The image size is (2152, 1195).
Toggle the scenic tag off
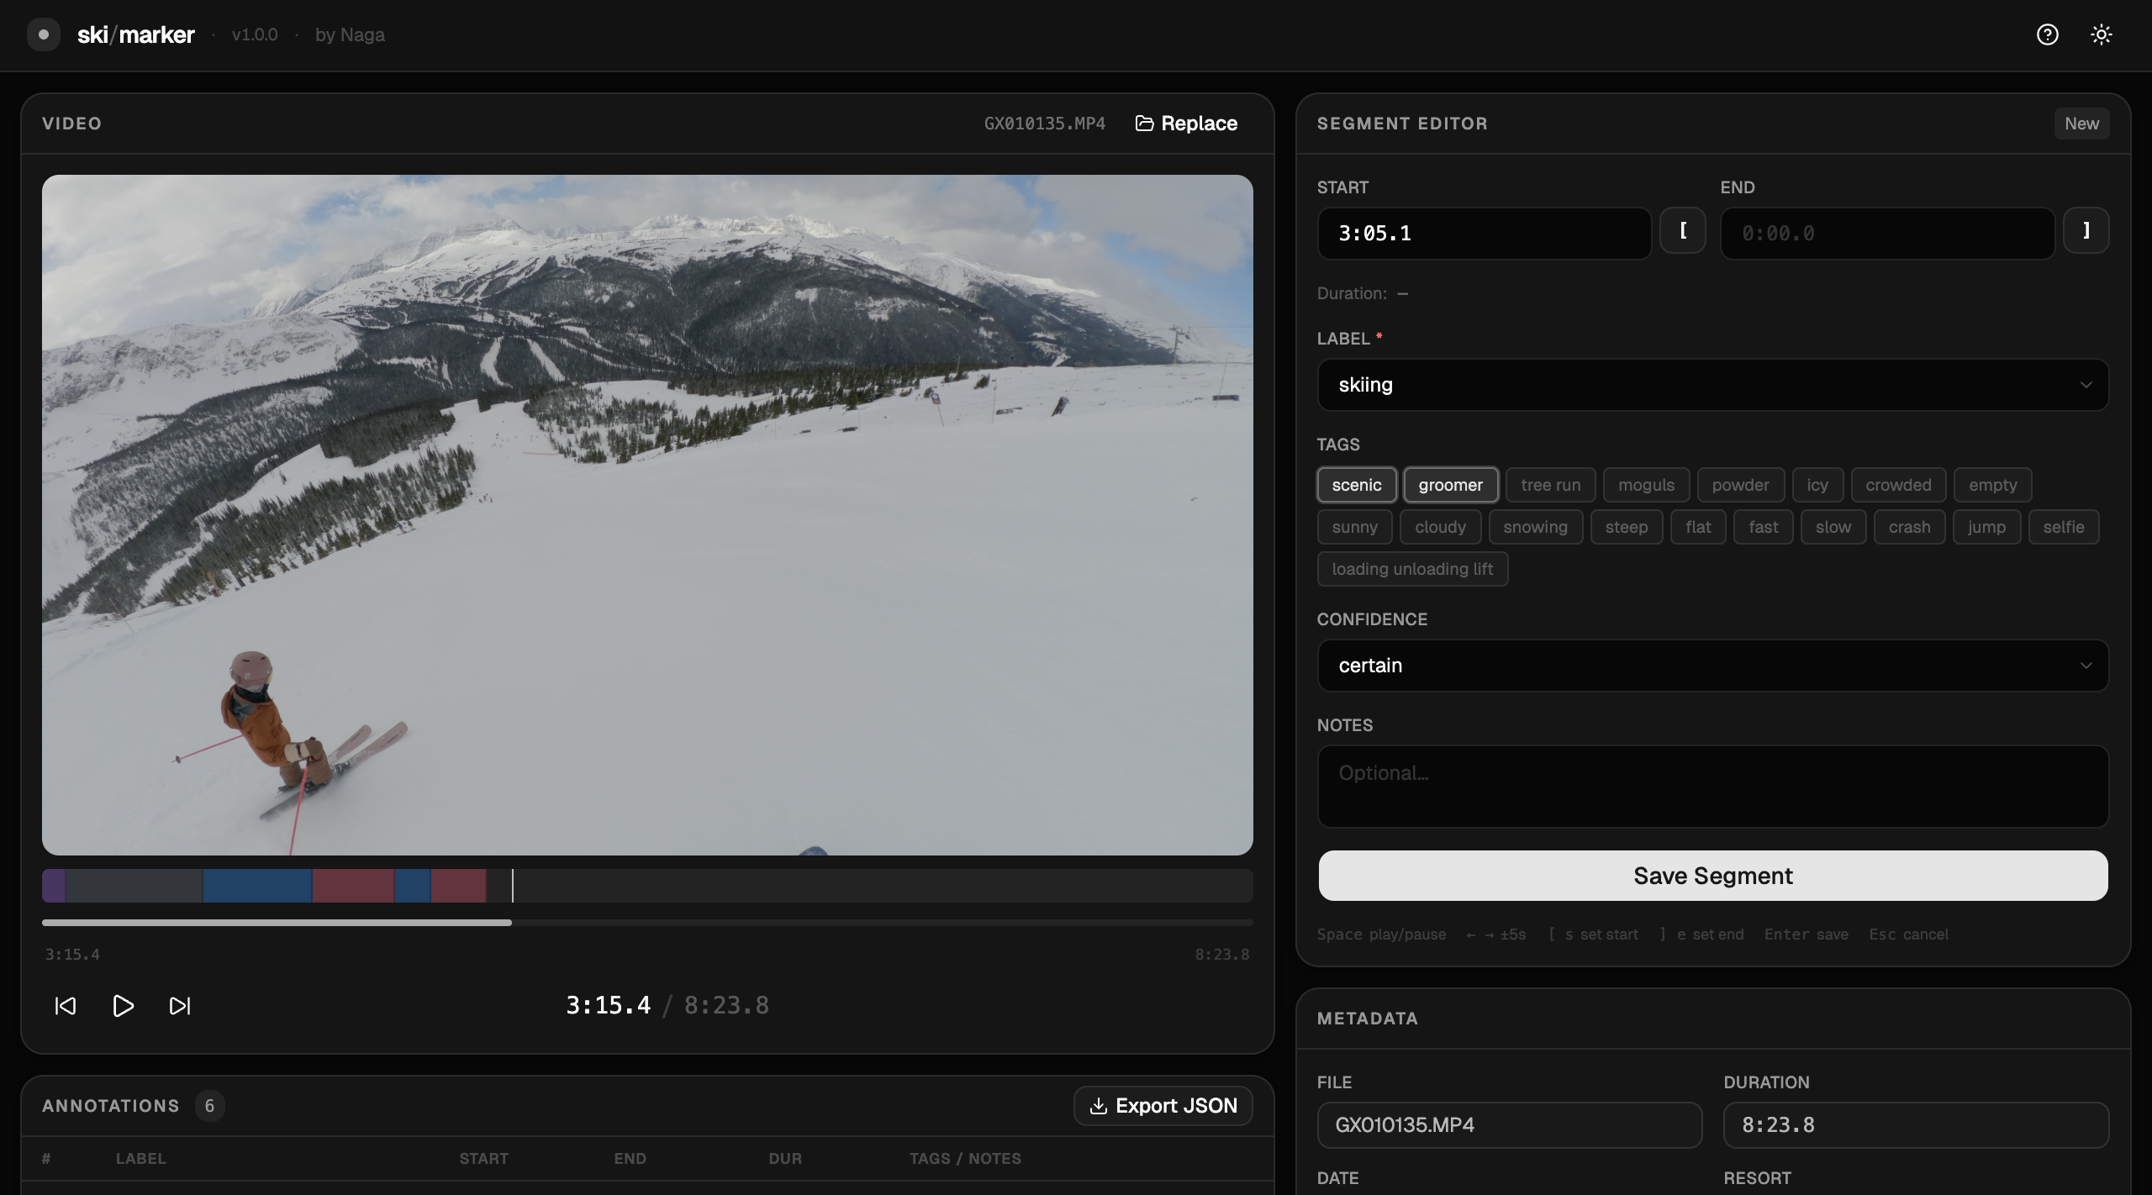pos(1356,485)
